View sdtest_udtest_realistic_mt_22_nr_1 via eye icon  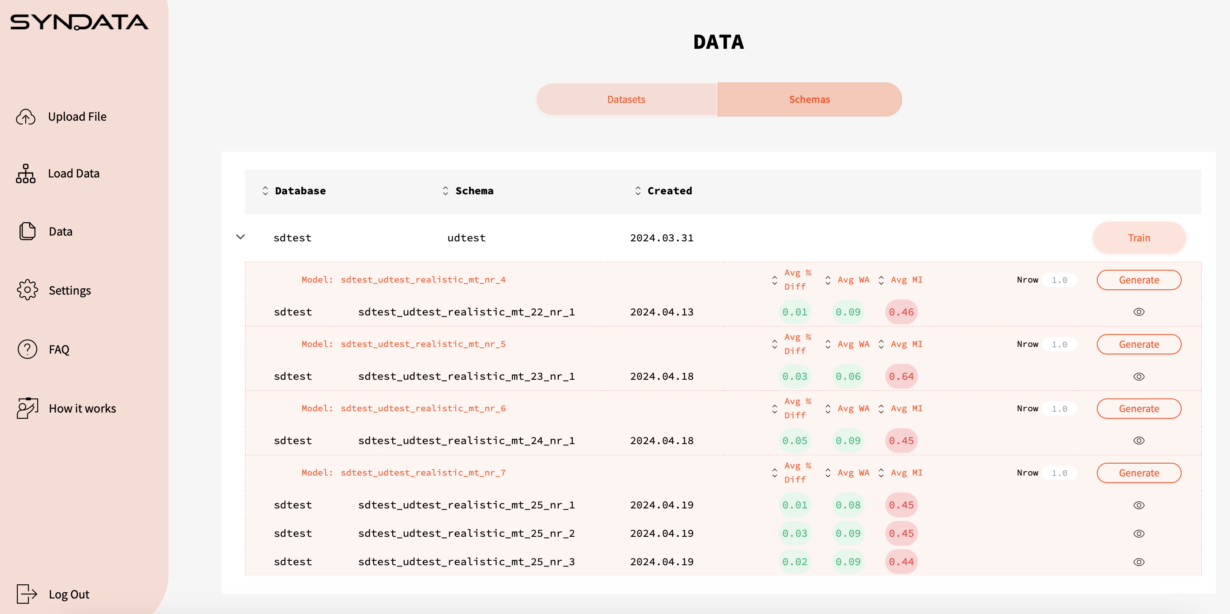(x=1139, y=312)
